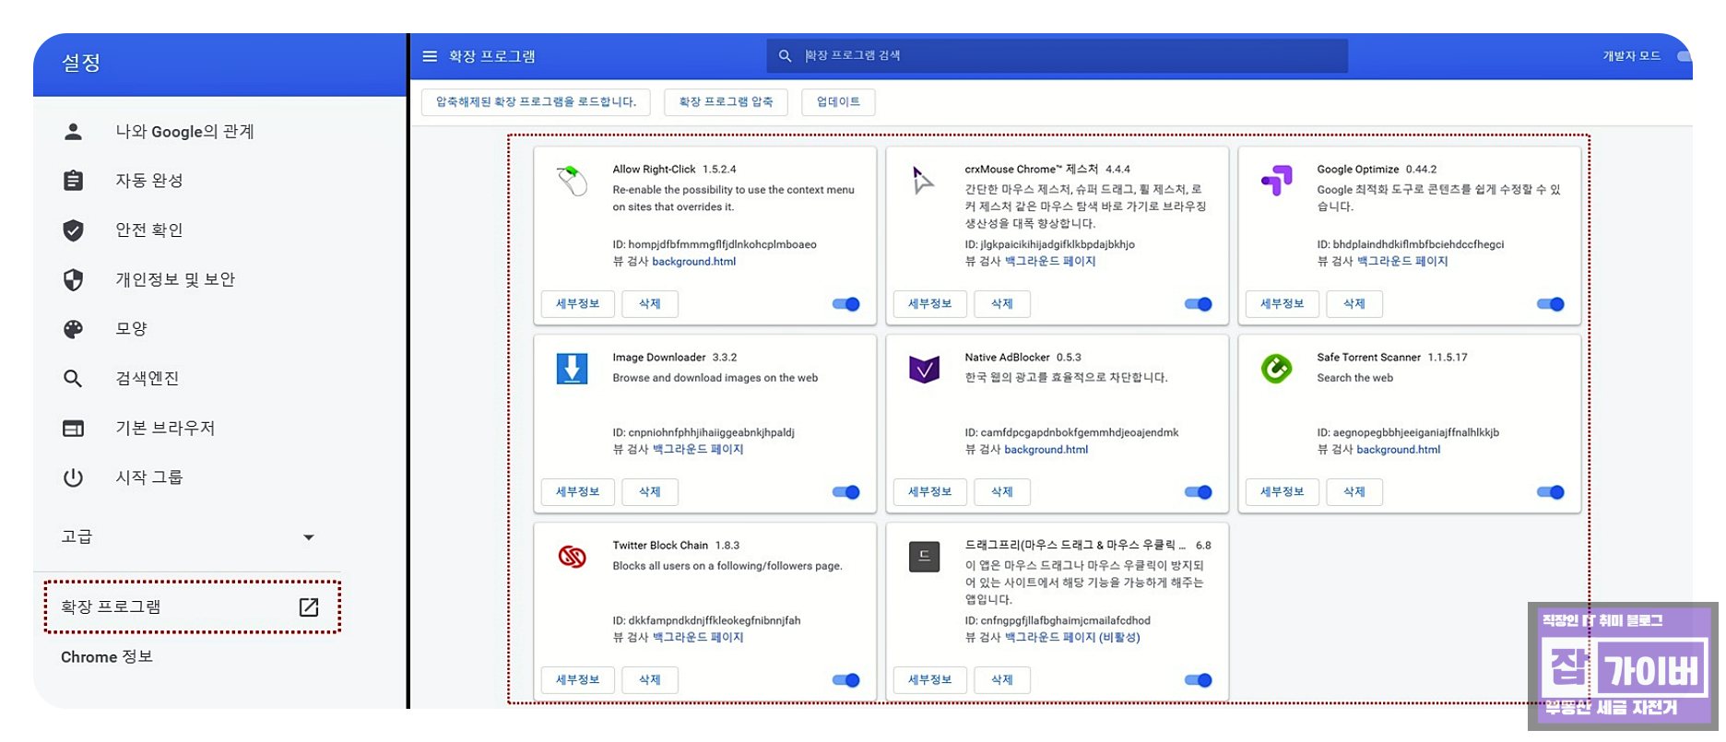Viewport: 1726px width, 742px height.
Task: Turn off the Image Downloader toggle
Action: pyautogui.click(x=845, y=492)
